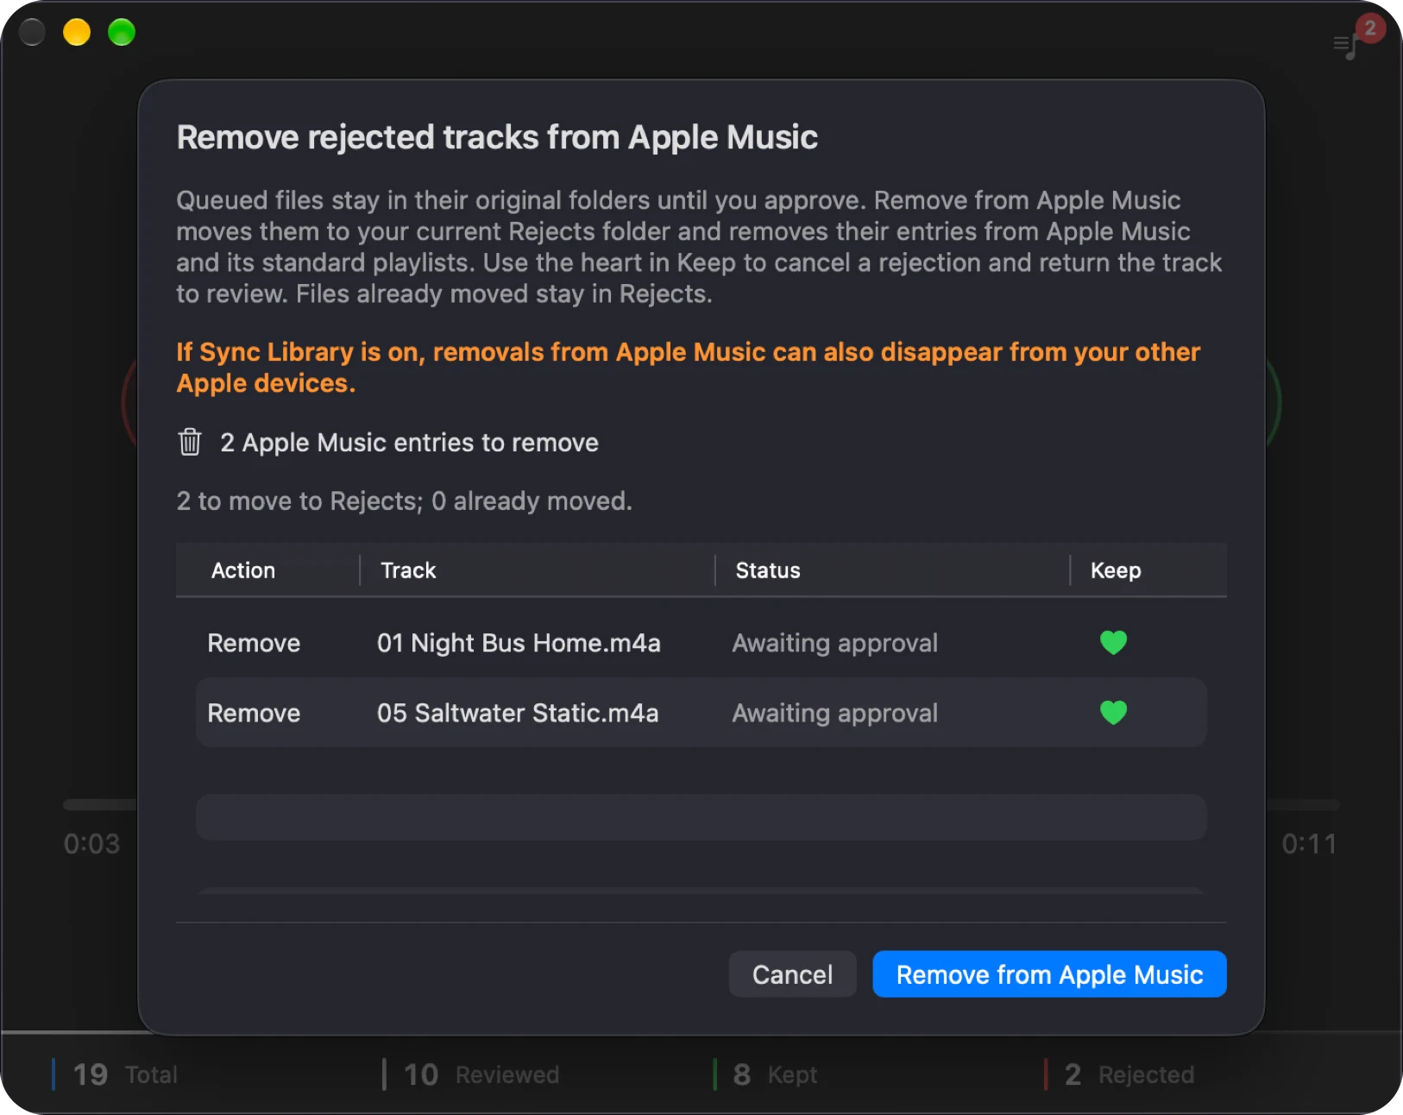Image resolution: width=1403 pixels, height=1115 pixels.
Task: Click Remove action for Night Bus Home
Action: [254, 643]
